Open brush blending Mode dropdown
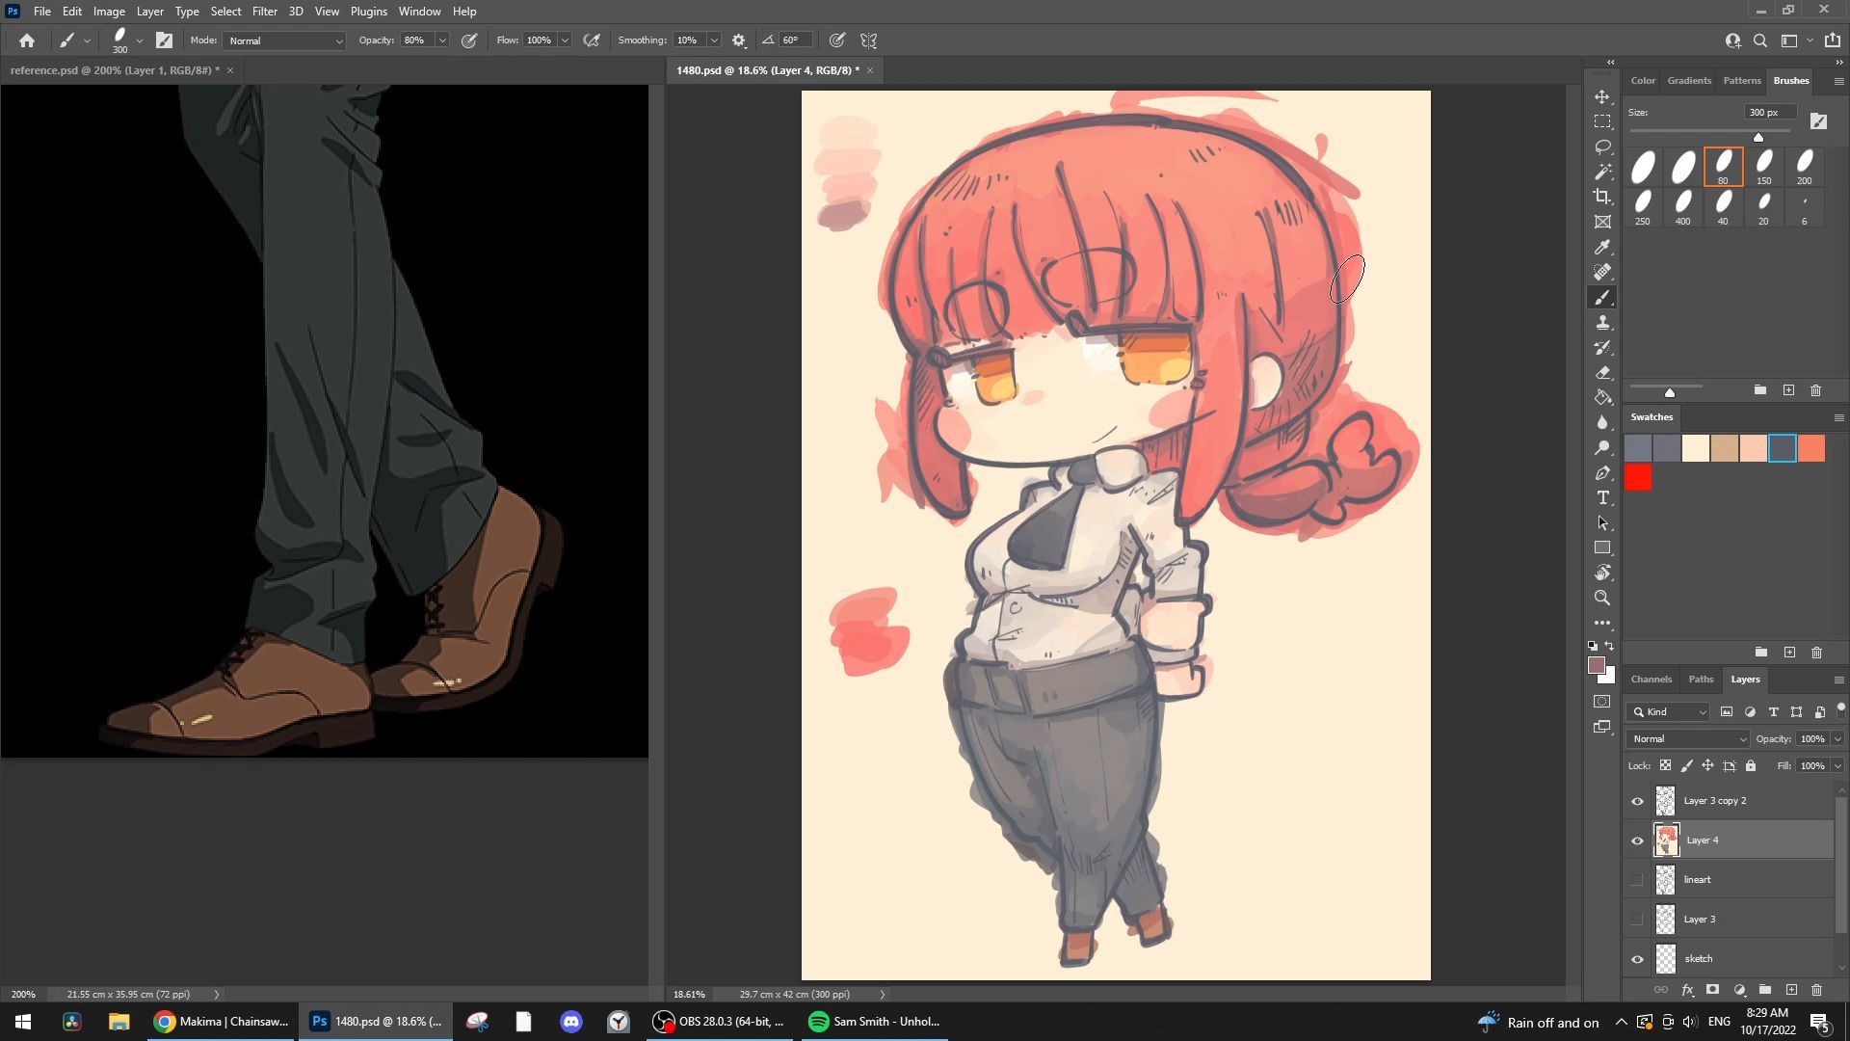The image size is (1850, 1041). 284,40
